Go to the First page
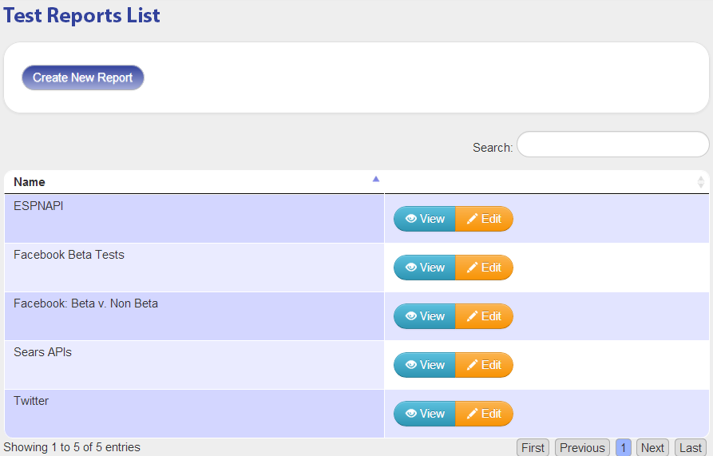The image size is (713, 456). 533,448
